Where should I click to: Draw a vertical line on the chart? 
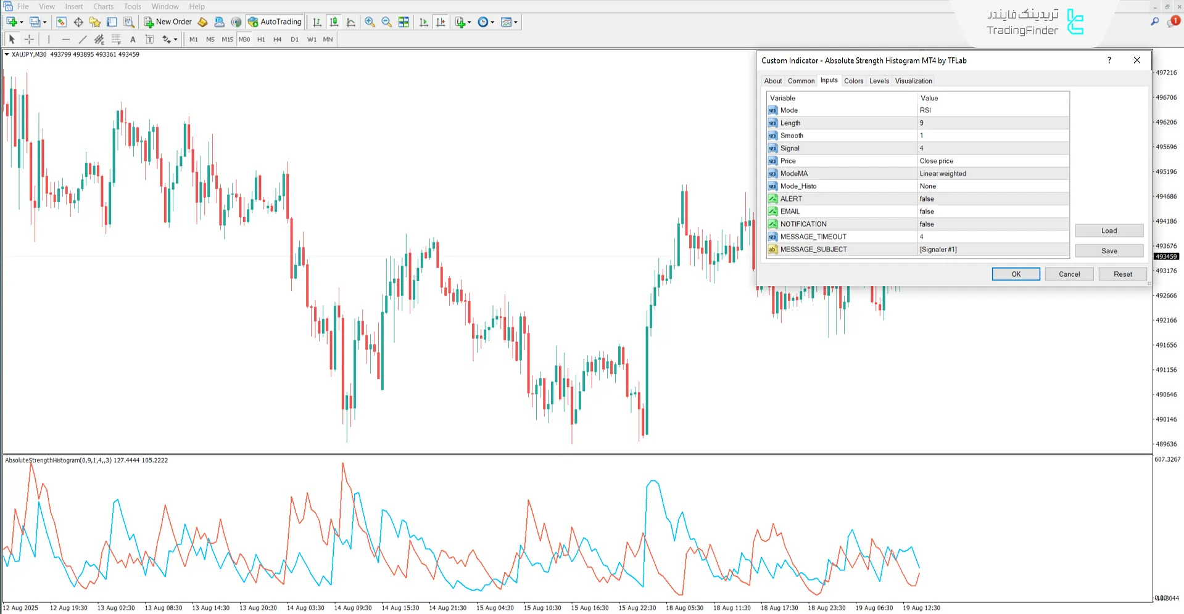(49, 39)
